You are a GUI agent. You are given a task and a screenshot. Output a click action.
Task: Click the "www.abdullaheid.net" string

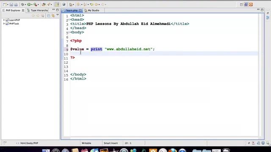(x=128, y=49)
